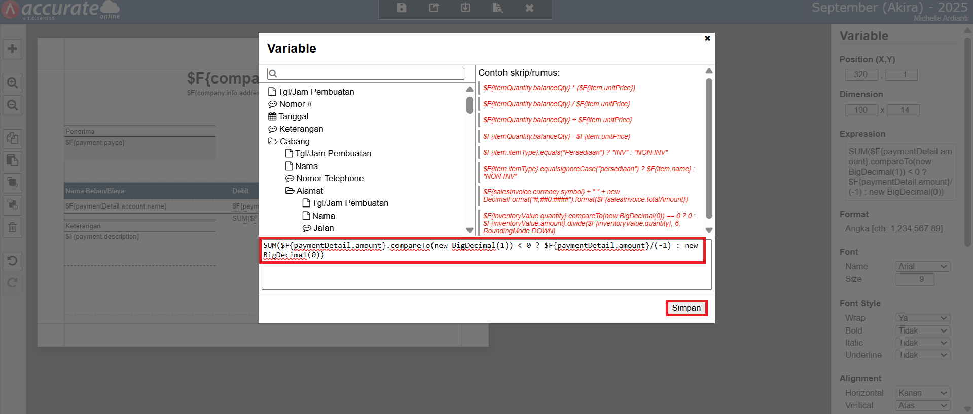Click the trash delete icon in left sidebar
The image size is (973, 414).
click(12, 227)
